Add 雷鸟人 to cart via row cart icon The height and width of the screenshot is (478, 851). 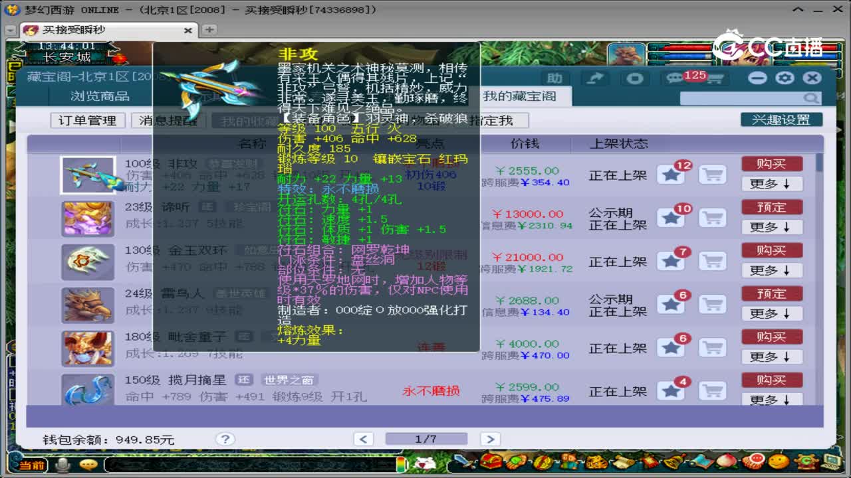pyautogui.click(x=712, y=305)
